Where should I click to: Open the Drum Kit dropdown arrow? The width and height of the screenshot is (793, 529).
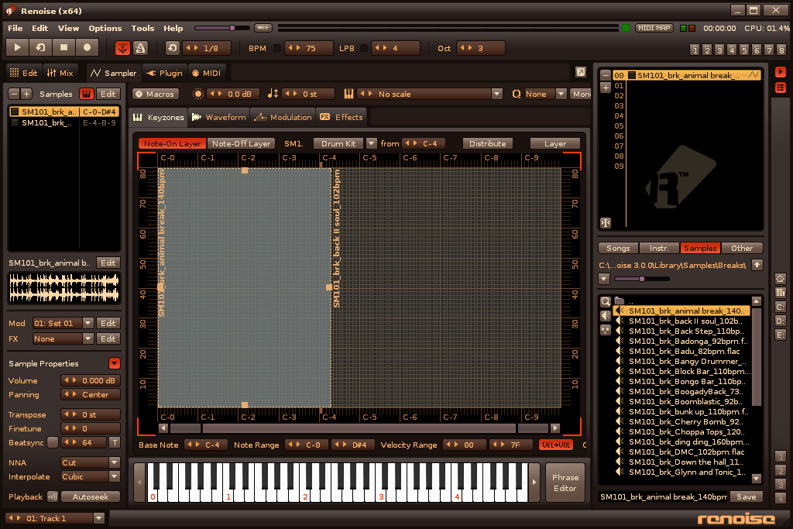(x=371, y=143)
